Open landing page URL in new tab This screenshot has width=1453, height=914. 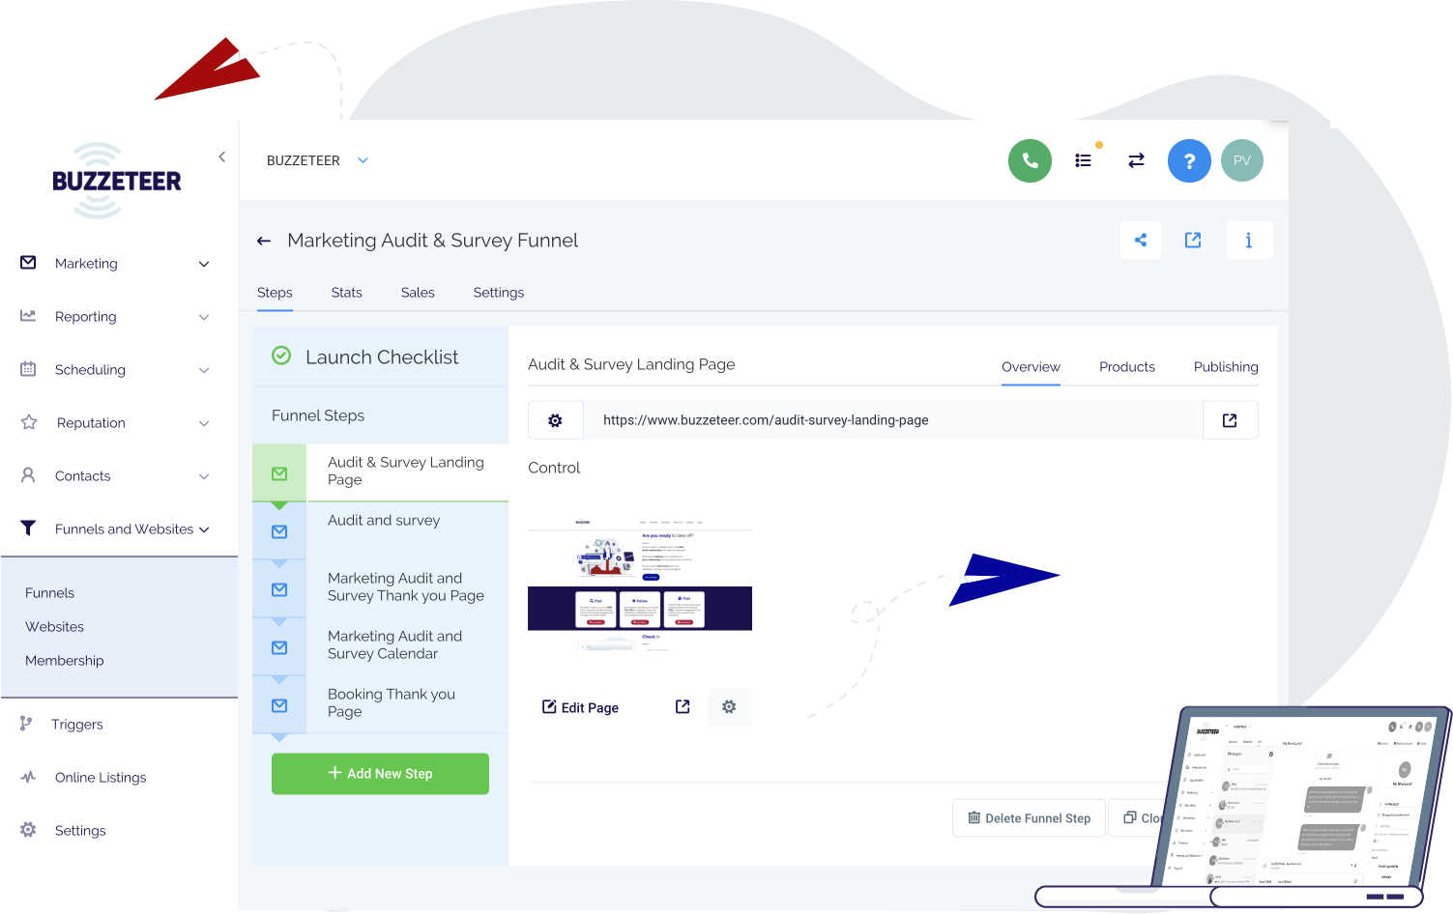1230,420
